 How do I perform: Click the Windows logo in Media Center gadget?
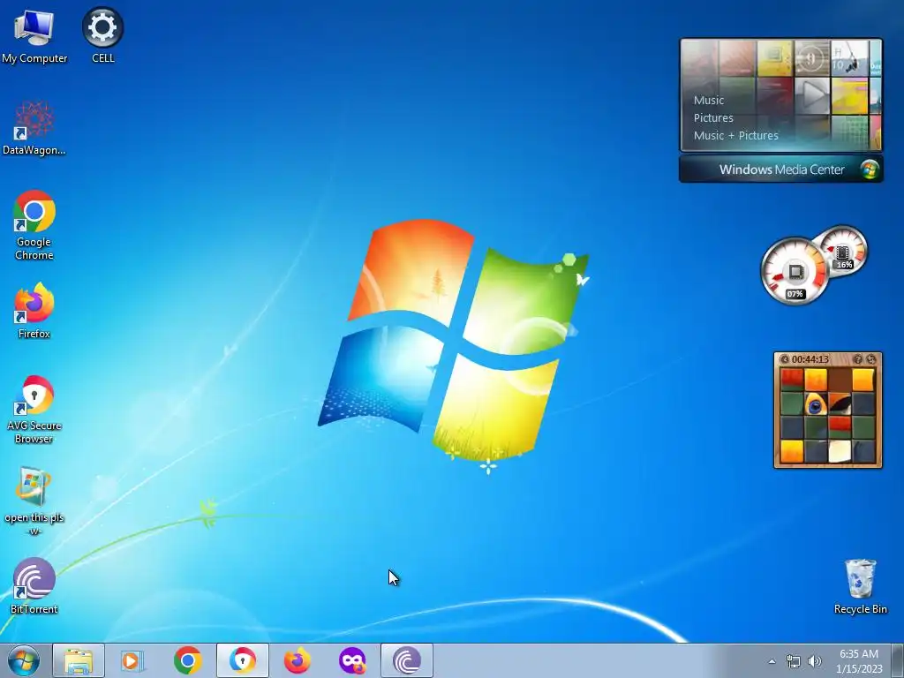pos(870,169)
